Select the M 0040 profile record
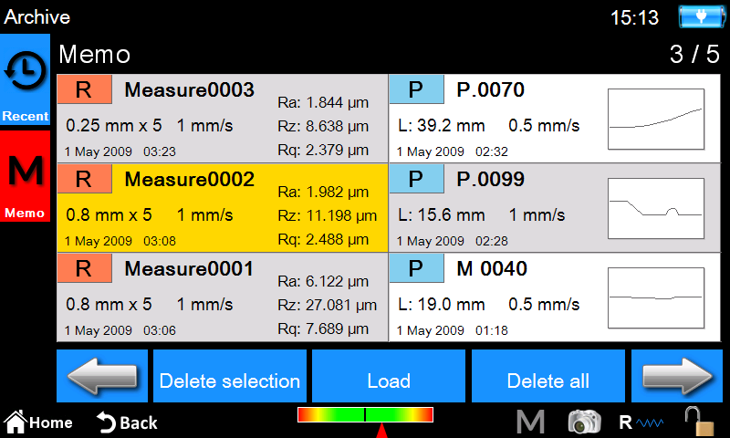 click(555, 297)
